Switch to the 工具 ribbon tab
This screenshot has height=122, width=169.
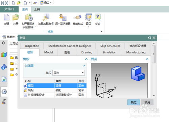tap(37, 9)
